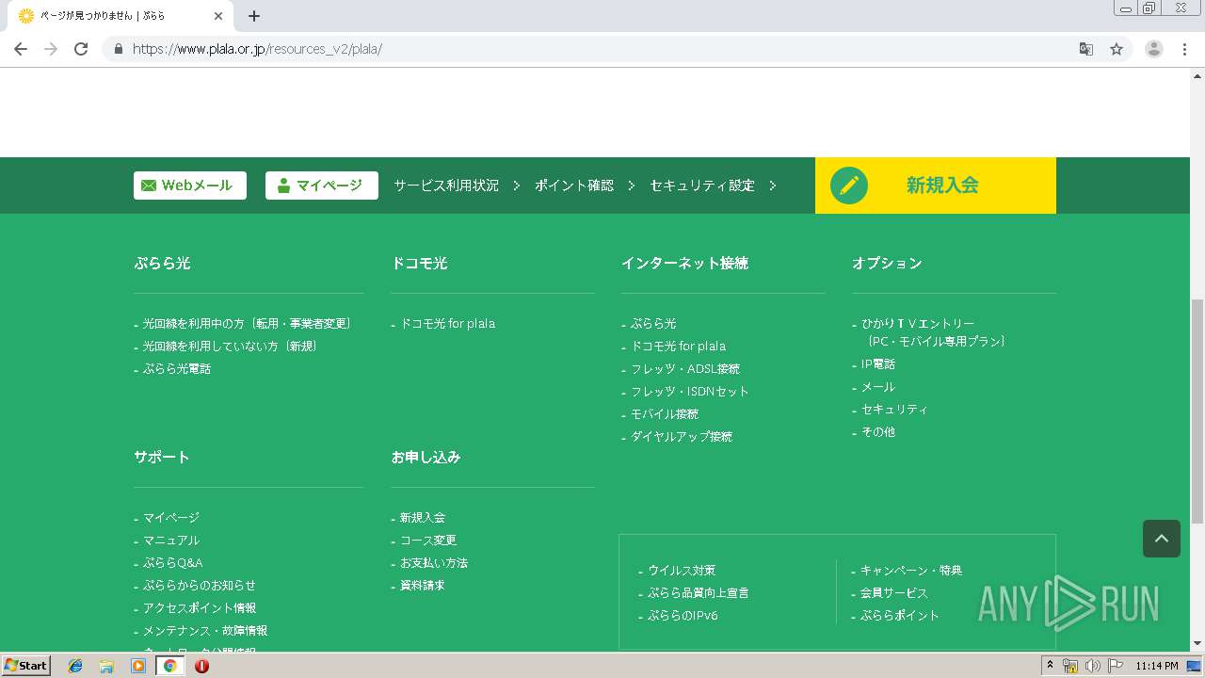
Task: Open the フレッツ・ADSL接続 link
Action: pyautogui.click(x=685, y=368)
